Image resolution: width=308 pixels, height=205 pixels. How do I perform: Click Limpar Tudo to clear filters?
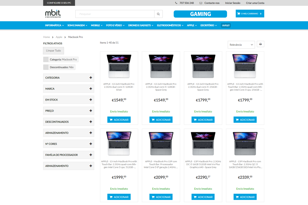(53, 50)
